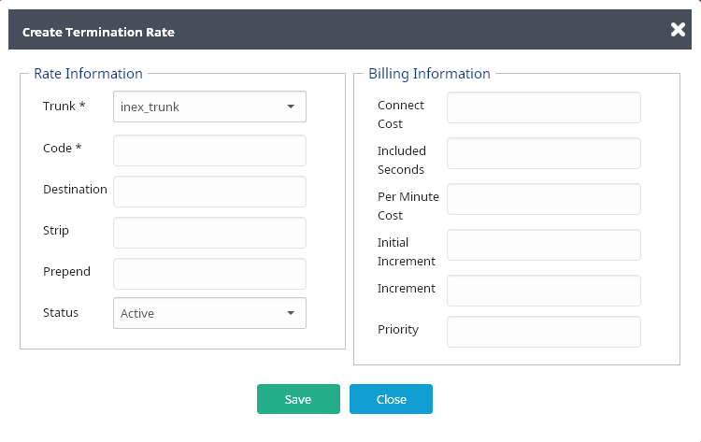Click into the Destination text field
The height and width of the screenshot is (442, 701).
point(209,192)
